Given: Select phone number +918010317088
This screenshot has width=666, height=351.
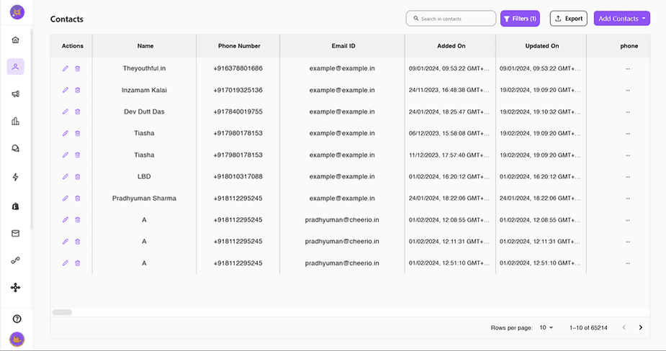Looking at the screenshot, I should (238, 176).
